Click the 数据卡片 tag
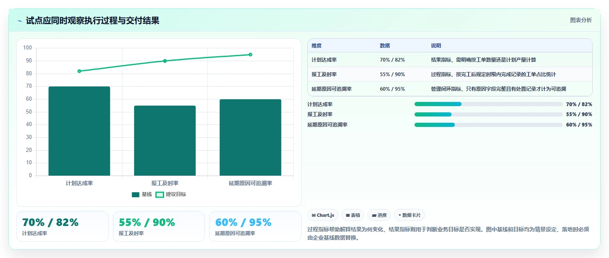This screenshot has height=258, width=609. tap(409, 215)
